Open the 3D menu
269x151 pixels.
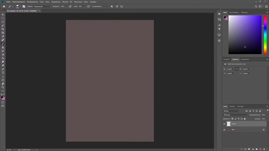(71, 2)
